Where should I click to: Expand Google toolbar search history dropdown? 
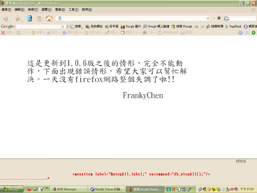62,27
